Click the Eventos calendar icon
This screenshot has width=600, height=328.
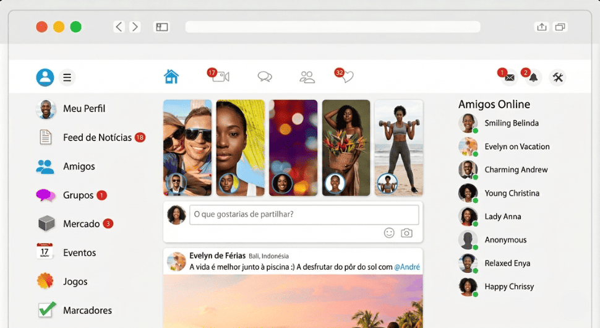click(x=45, y=251)
